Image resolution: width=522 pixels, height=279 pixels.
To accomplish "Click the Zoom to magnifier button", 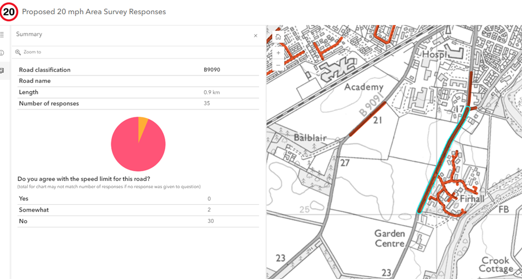I will tap(18, 52).
